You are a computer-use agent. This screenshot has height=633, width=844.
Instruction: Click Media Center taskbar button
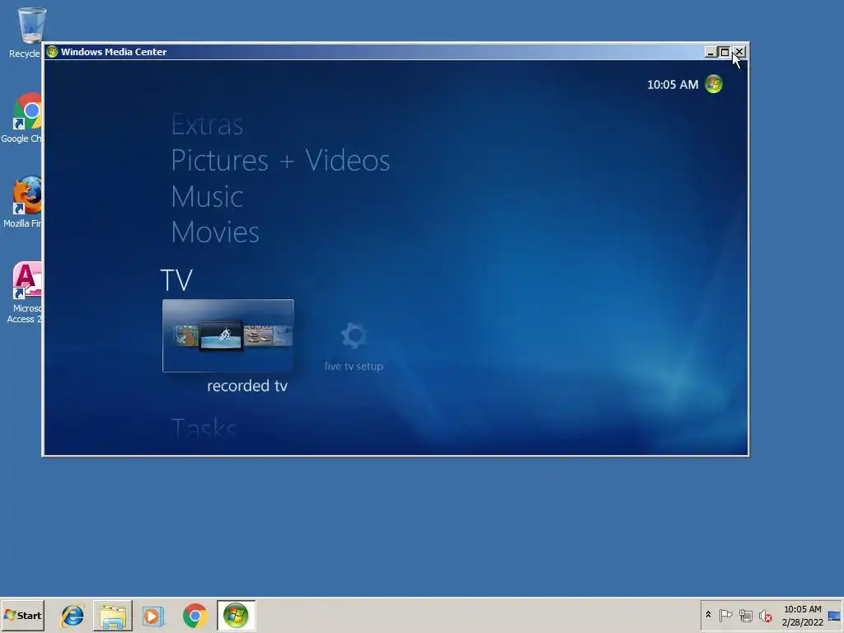[237, 615]
